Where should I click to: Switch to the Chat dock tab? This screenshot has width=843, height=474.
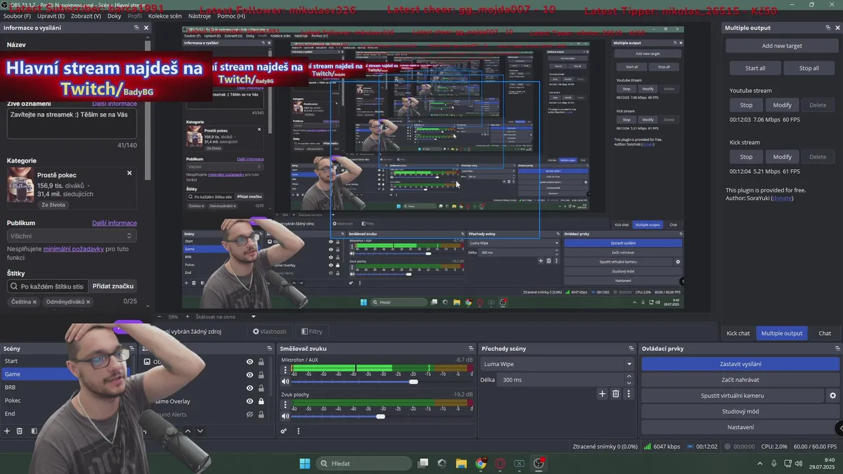825,333
